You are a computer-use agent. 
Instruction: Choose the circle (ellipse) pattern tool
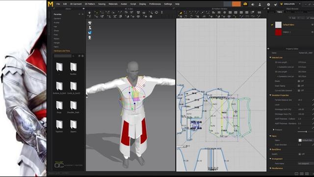[x=225, y=12]
